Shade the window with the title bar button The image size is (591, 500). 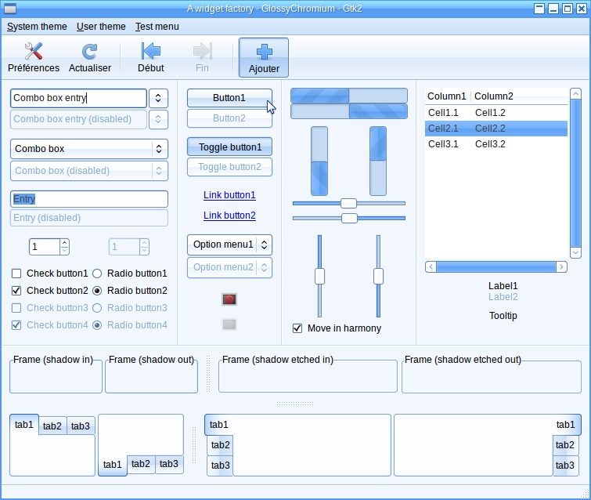click(539, 9)
